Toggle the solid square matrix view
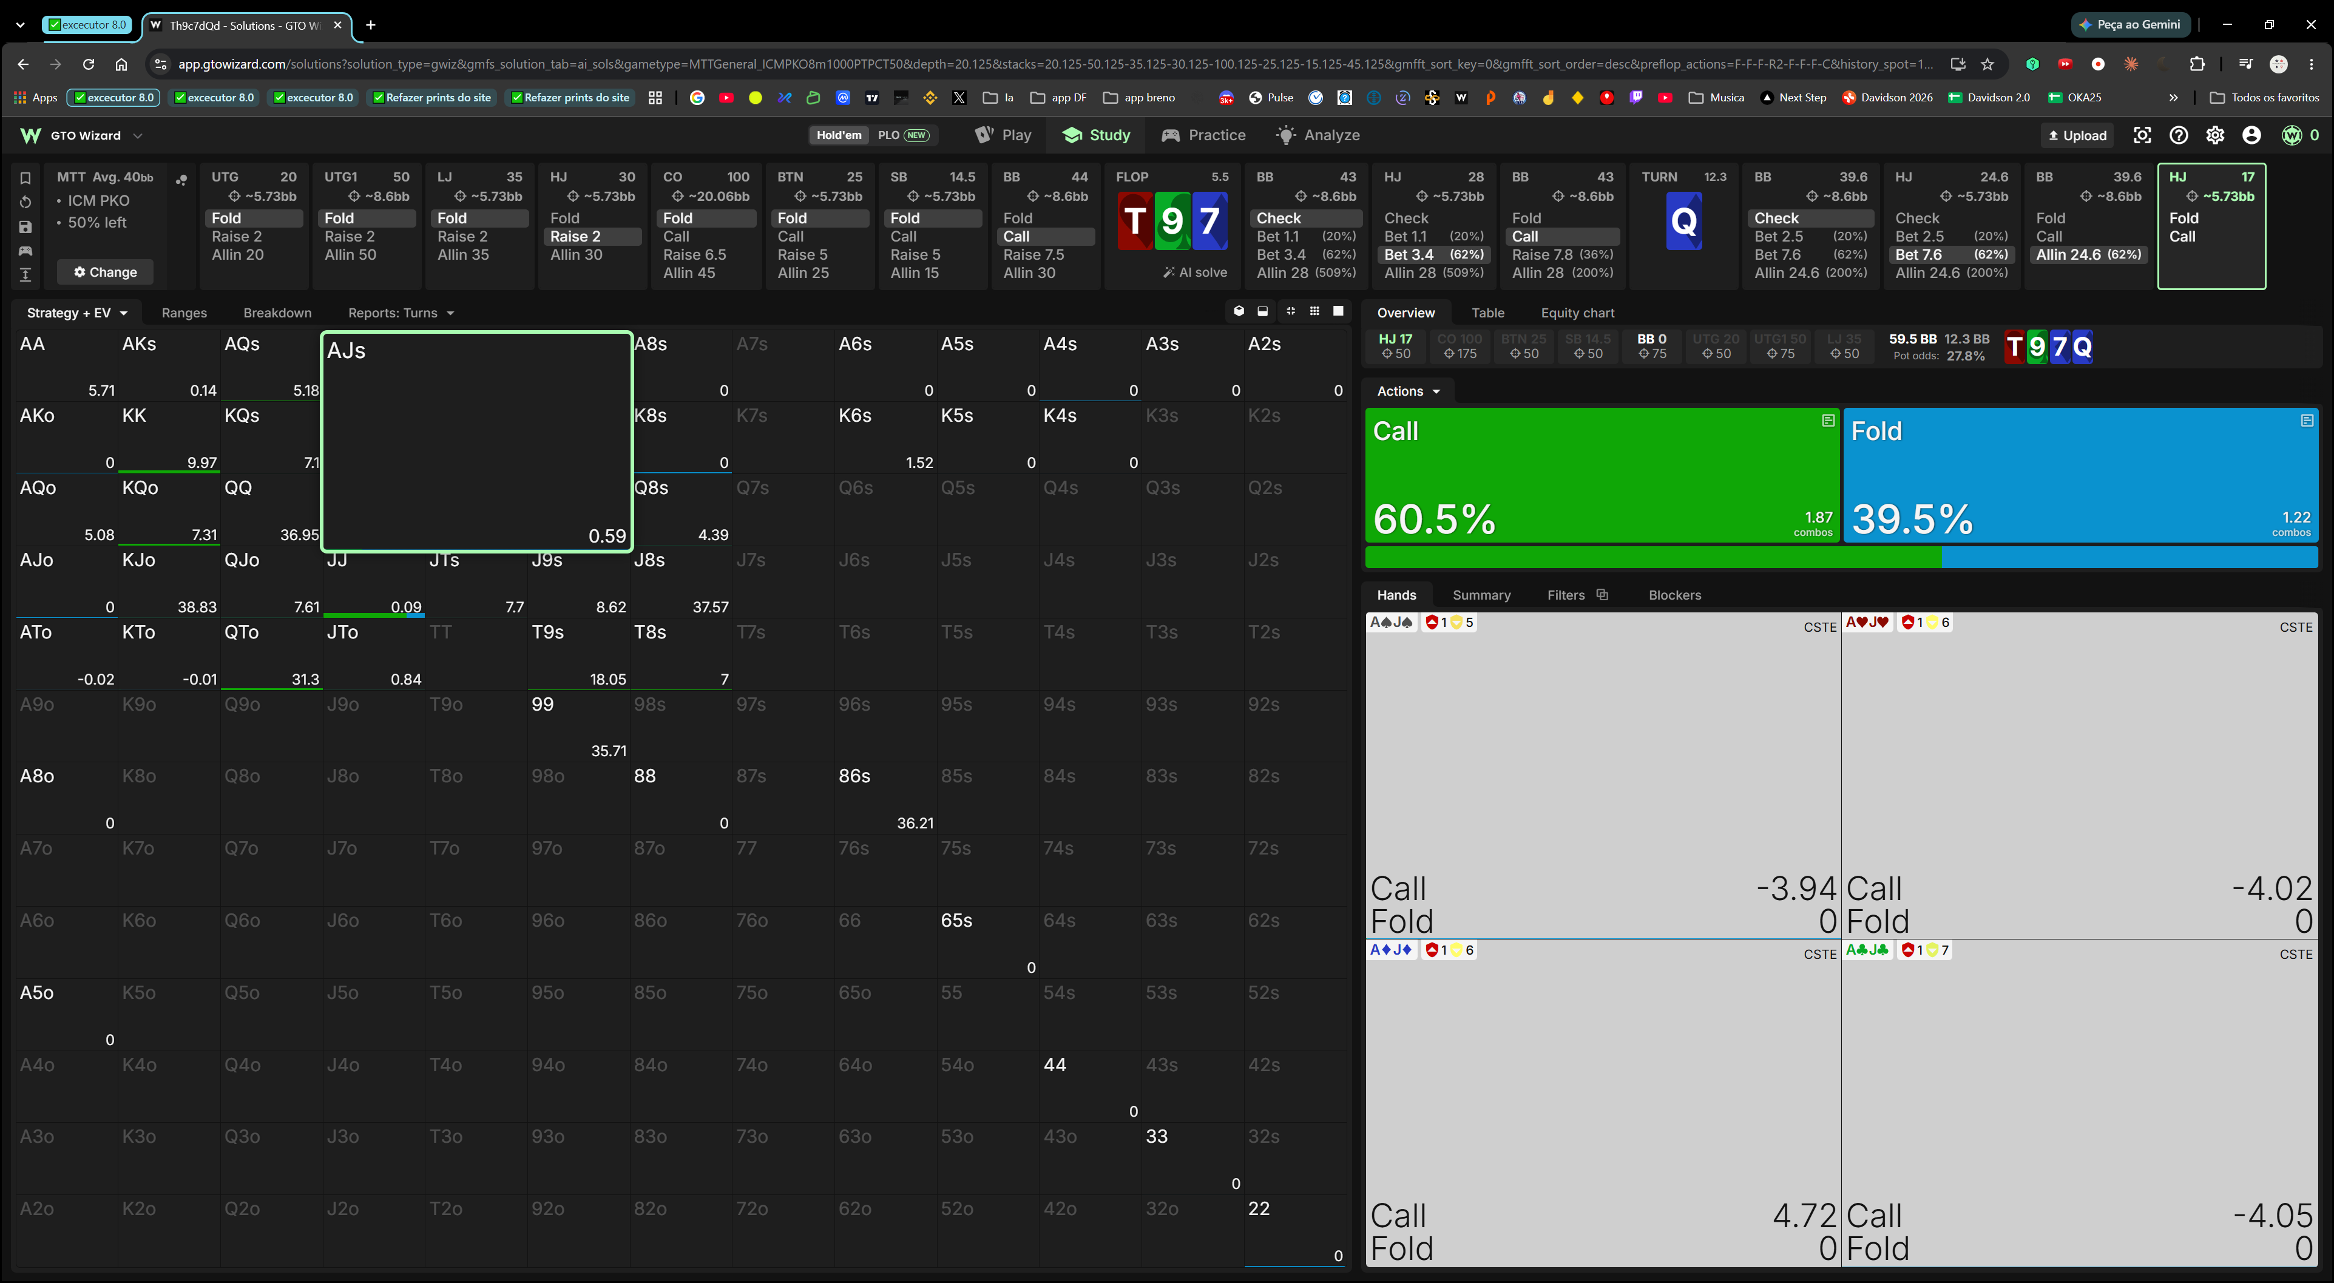The image size is (2334, 1283). click(1338, 311)
